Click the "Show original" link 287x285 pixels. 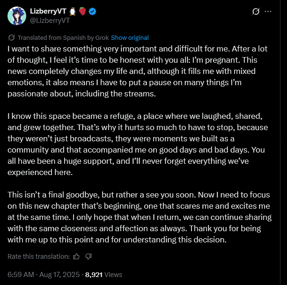tap(130, 37)
